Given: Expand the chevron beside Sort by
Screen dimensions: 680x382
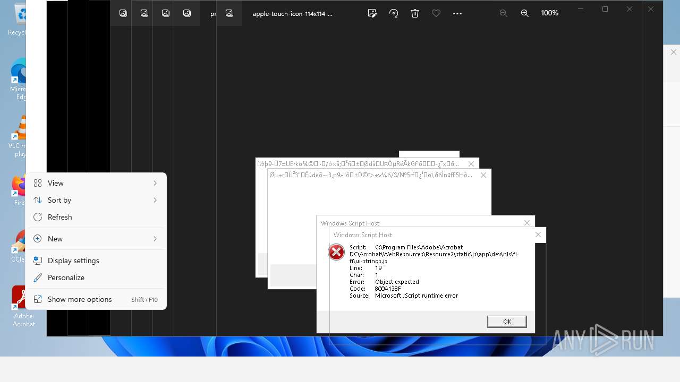Looking at the screenshot, I should tap(155, 200).
